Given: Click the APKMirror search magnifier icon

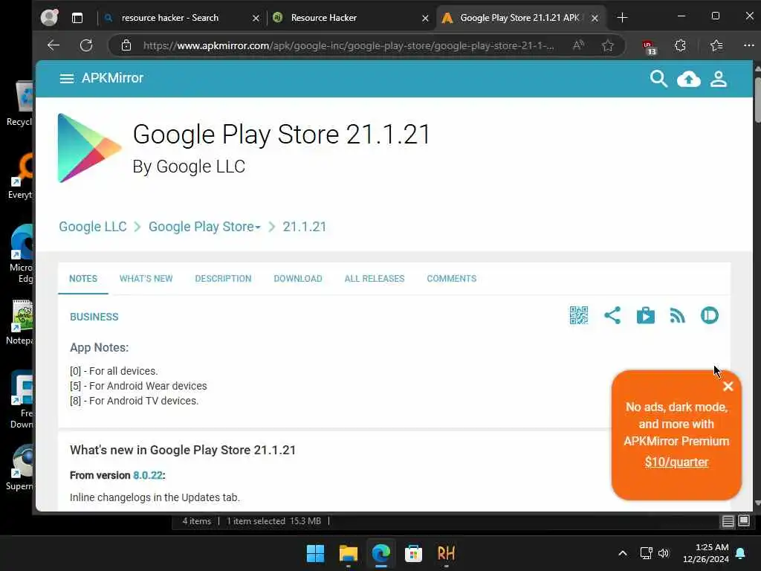Looking at the screenshot, I should click(658, 79).
